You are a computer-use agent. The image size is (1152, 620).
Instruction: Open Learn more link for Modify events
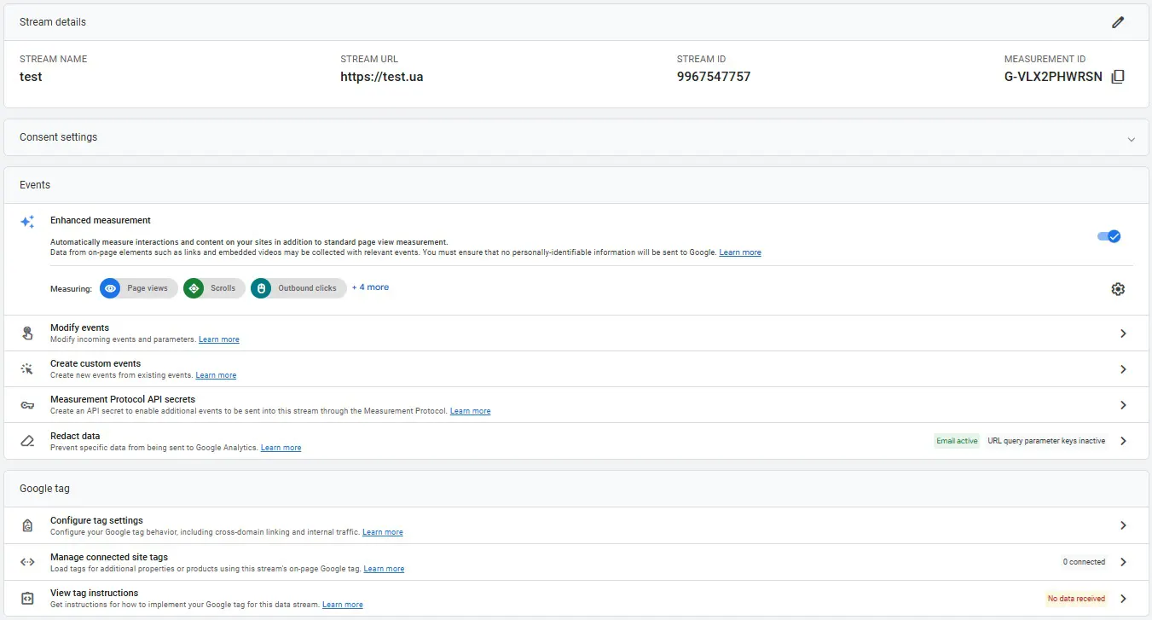pos(219,339)
